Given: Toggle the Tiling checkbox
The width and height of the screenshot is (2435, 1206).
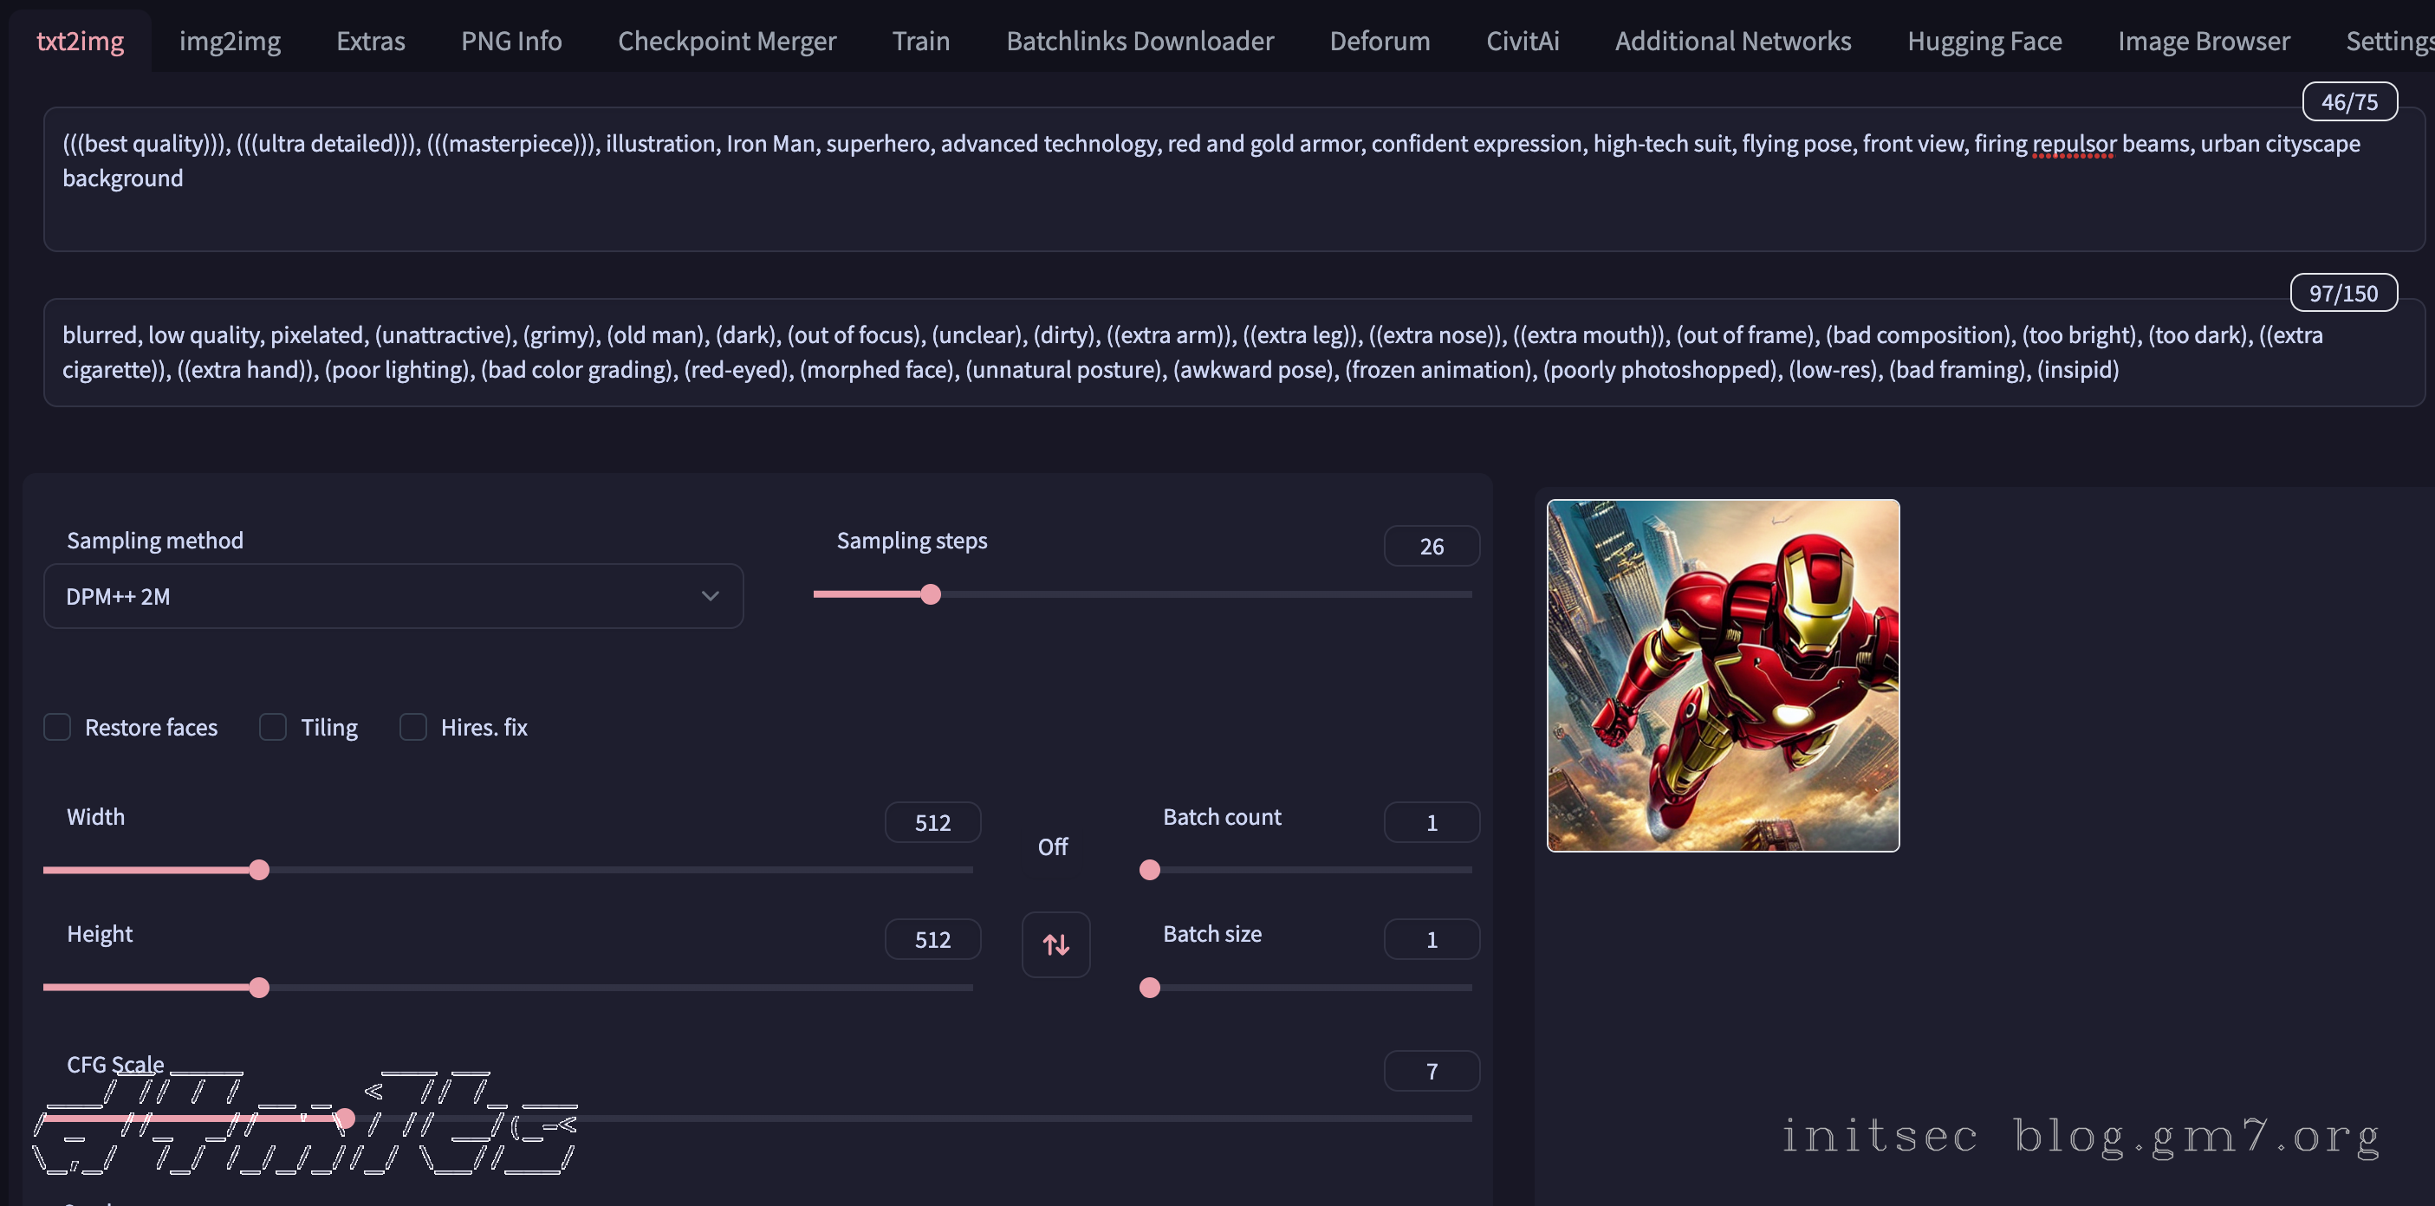Looking at the screenshot, I should pos(273,727).
